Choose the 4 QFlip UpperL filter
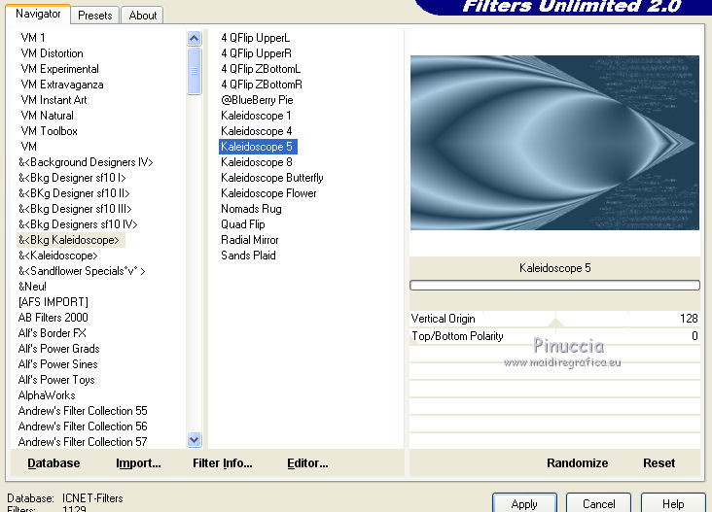The height and width of the screenshot is (512, 712). click(255, 38)
